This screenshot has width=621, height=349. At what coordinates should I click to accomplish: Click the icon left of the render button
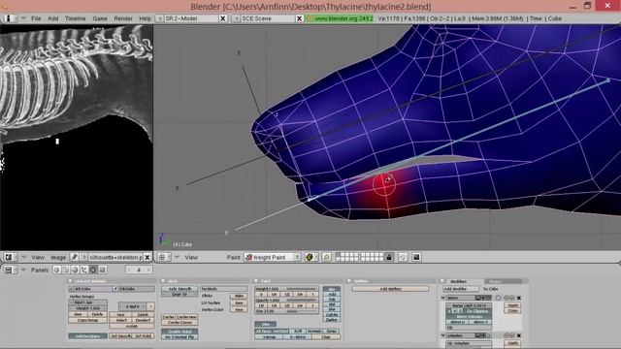[403, 257]
